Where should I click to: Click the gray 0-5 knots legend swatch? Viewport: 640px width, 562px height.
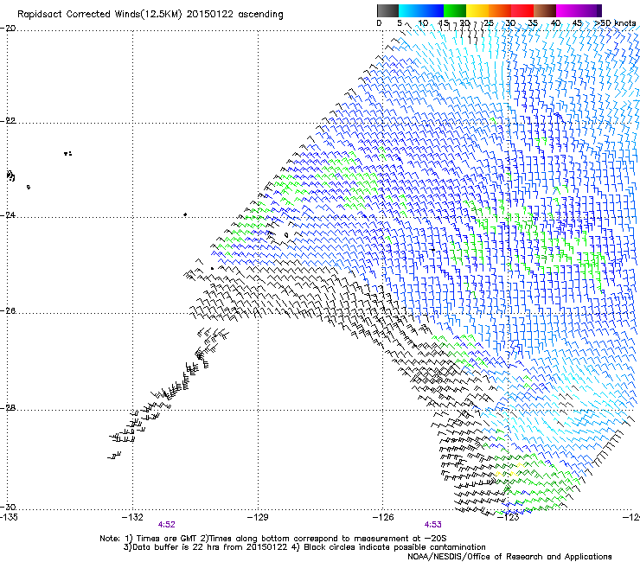coord(387,10)
